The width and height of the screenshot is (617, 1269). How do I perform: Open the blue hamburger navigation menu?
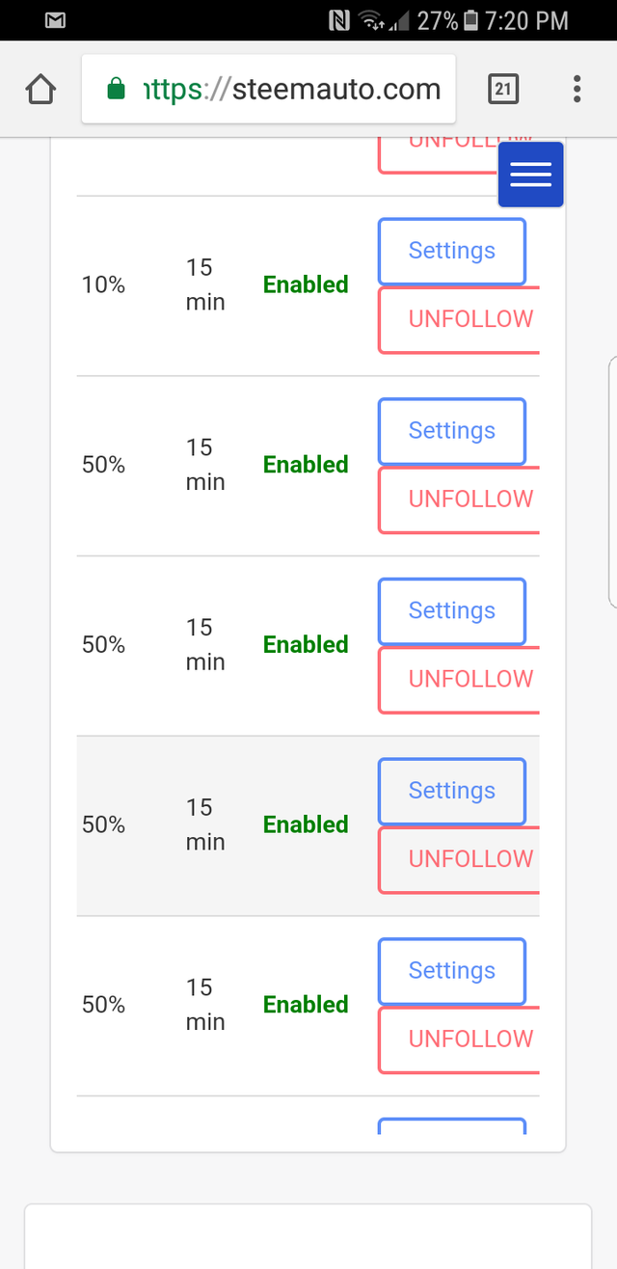pos(530,175)
